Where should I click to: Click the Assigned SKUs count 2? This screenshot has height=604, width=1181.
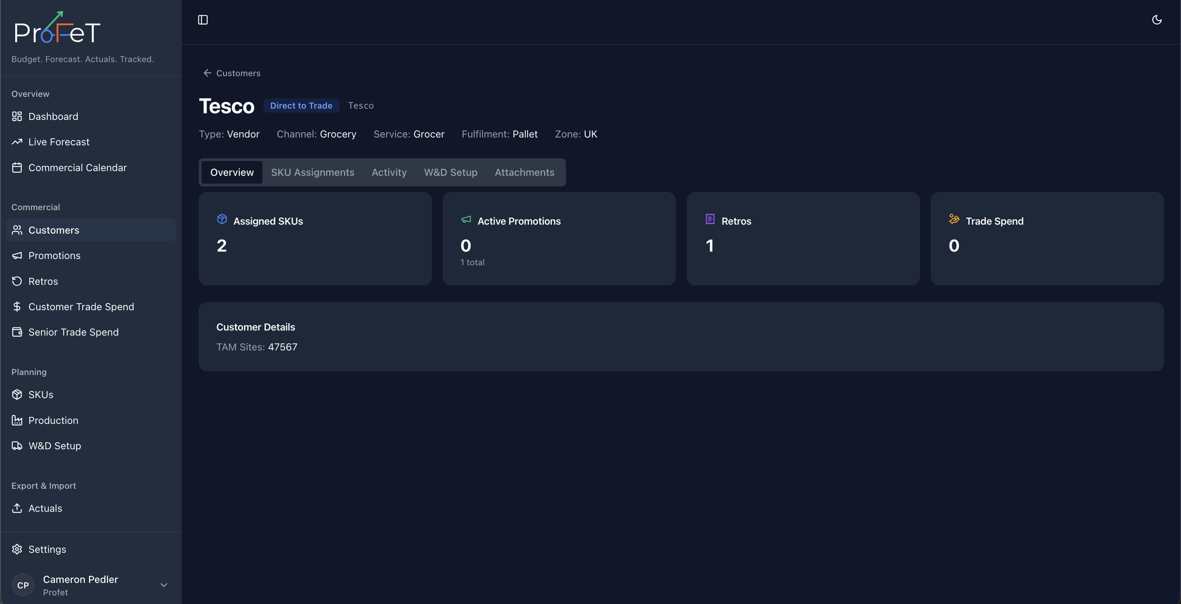(x=221, y=246)
